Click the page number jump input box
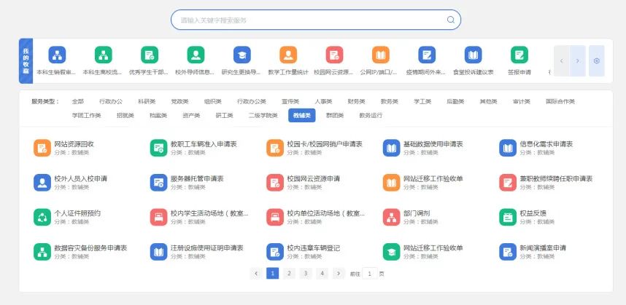 (370, 274)
